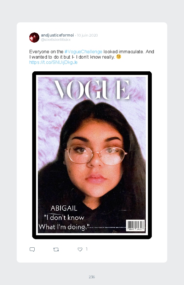Open the dark red profile avatar
Image resolution: width=184 pixels, height=285 pixels.
coord(34,37)
